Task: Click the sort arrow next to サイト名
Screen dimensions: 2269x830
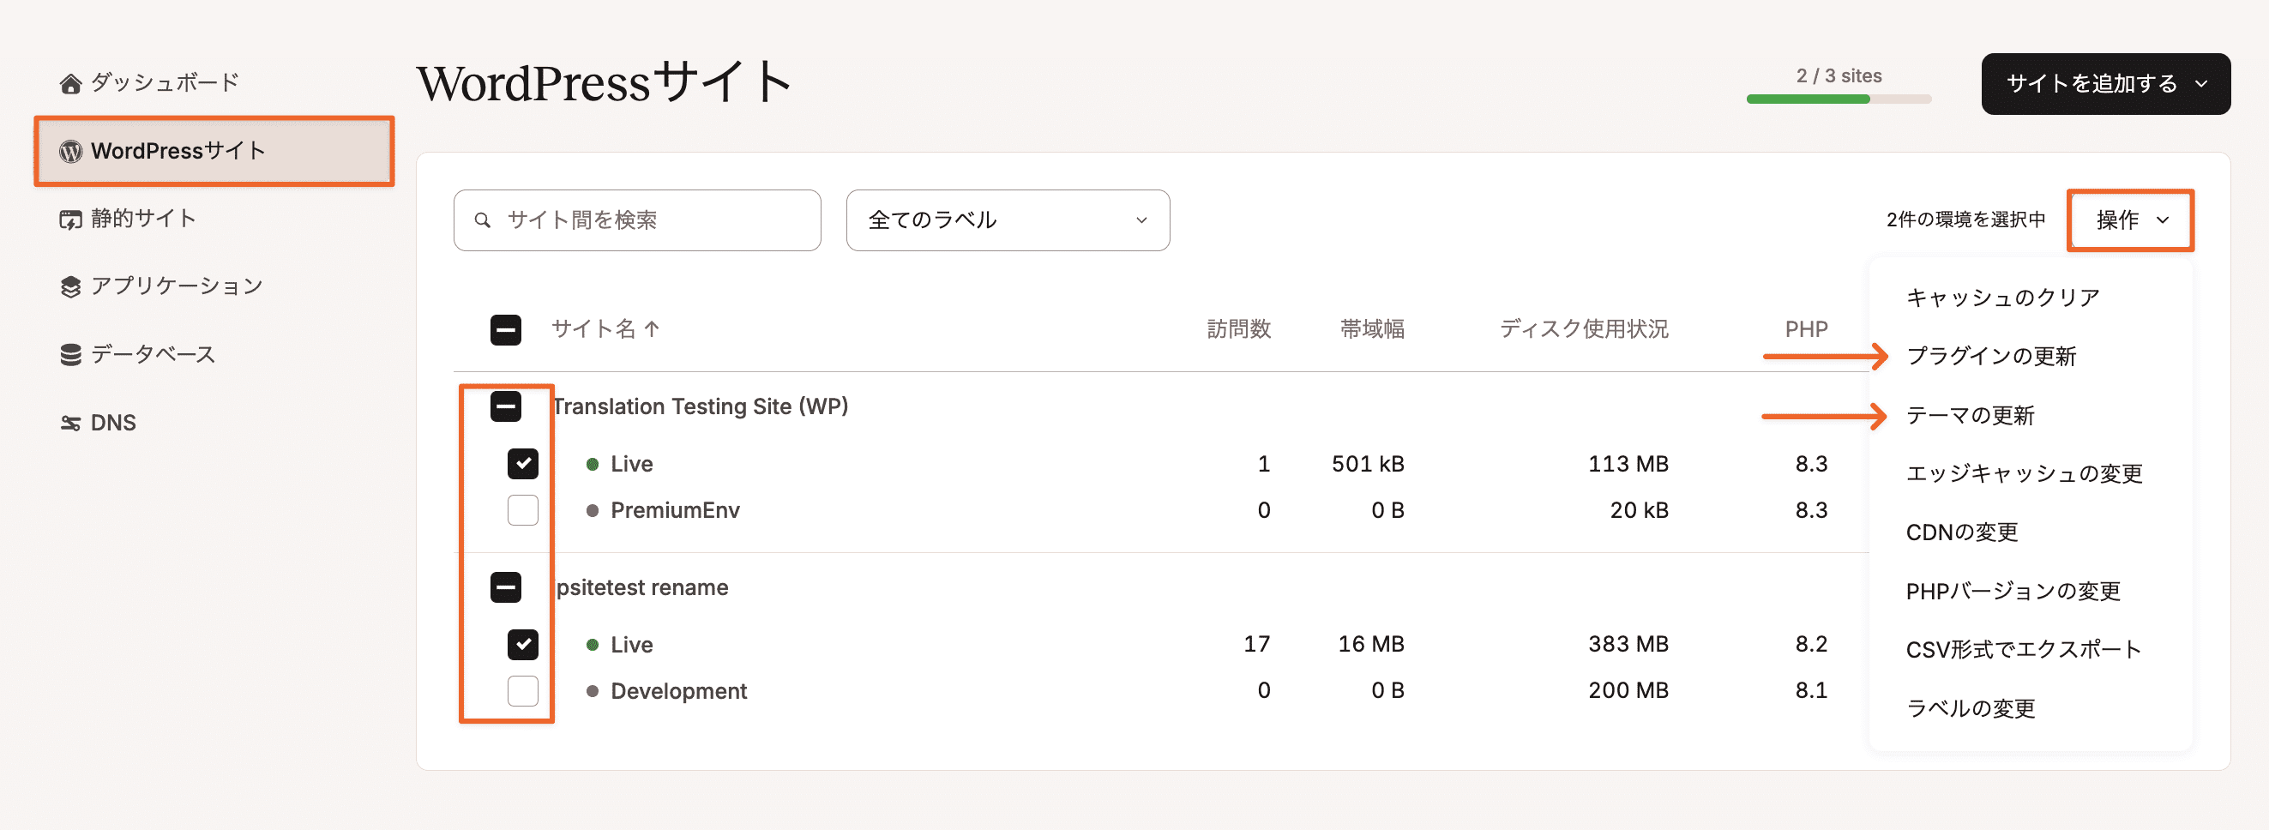Action: [x=652, y=329]
